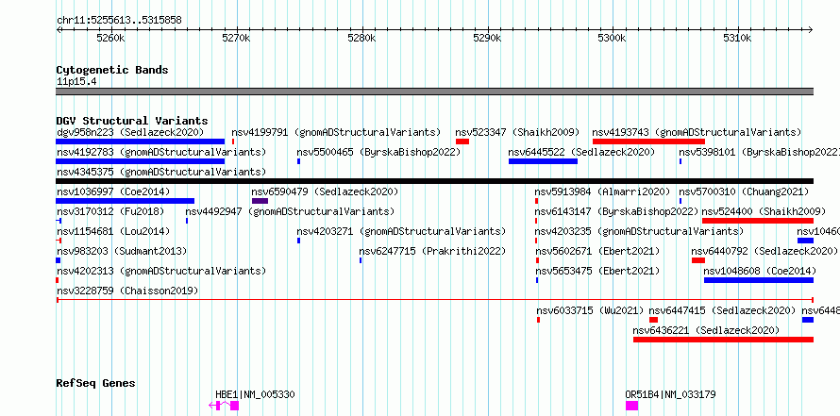Click nsv6247715 (Prakrithi2022) label
The height and width of the screenshot is (416, 840).
point(432,251)
